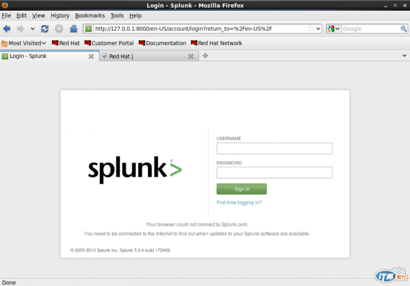This screenshot has width=410, height=286.
Task: Click the Splunk logo
Action: [135, 170]
